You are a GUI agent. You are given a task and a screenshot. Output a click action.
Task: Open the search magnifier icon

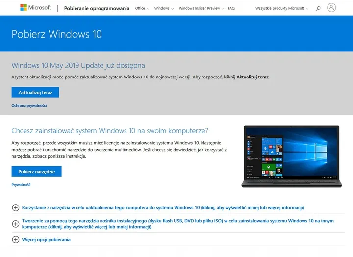click(x=318, y=8)
